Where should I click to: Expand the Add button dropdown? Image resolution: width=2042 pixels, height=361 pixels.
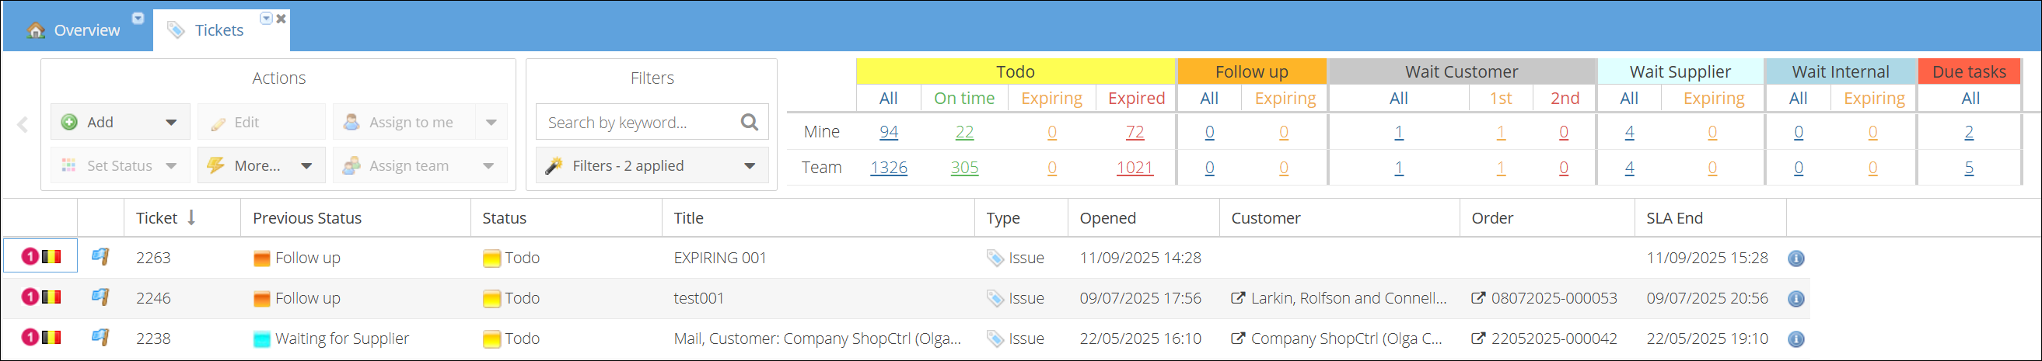(x=171, y=123)
